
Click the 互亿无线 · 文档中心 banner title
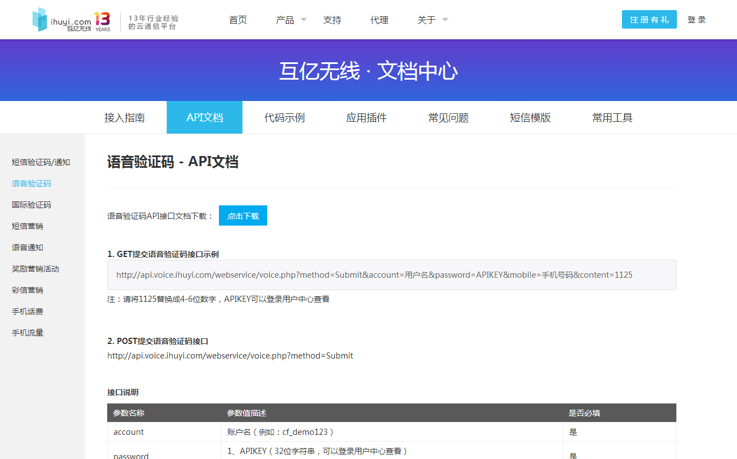coord(368,71)
